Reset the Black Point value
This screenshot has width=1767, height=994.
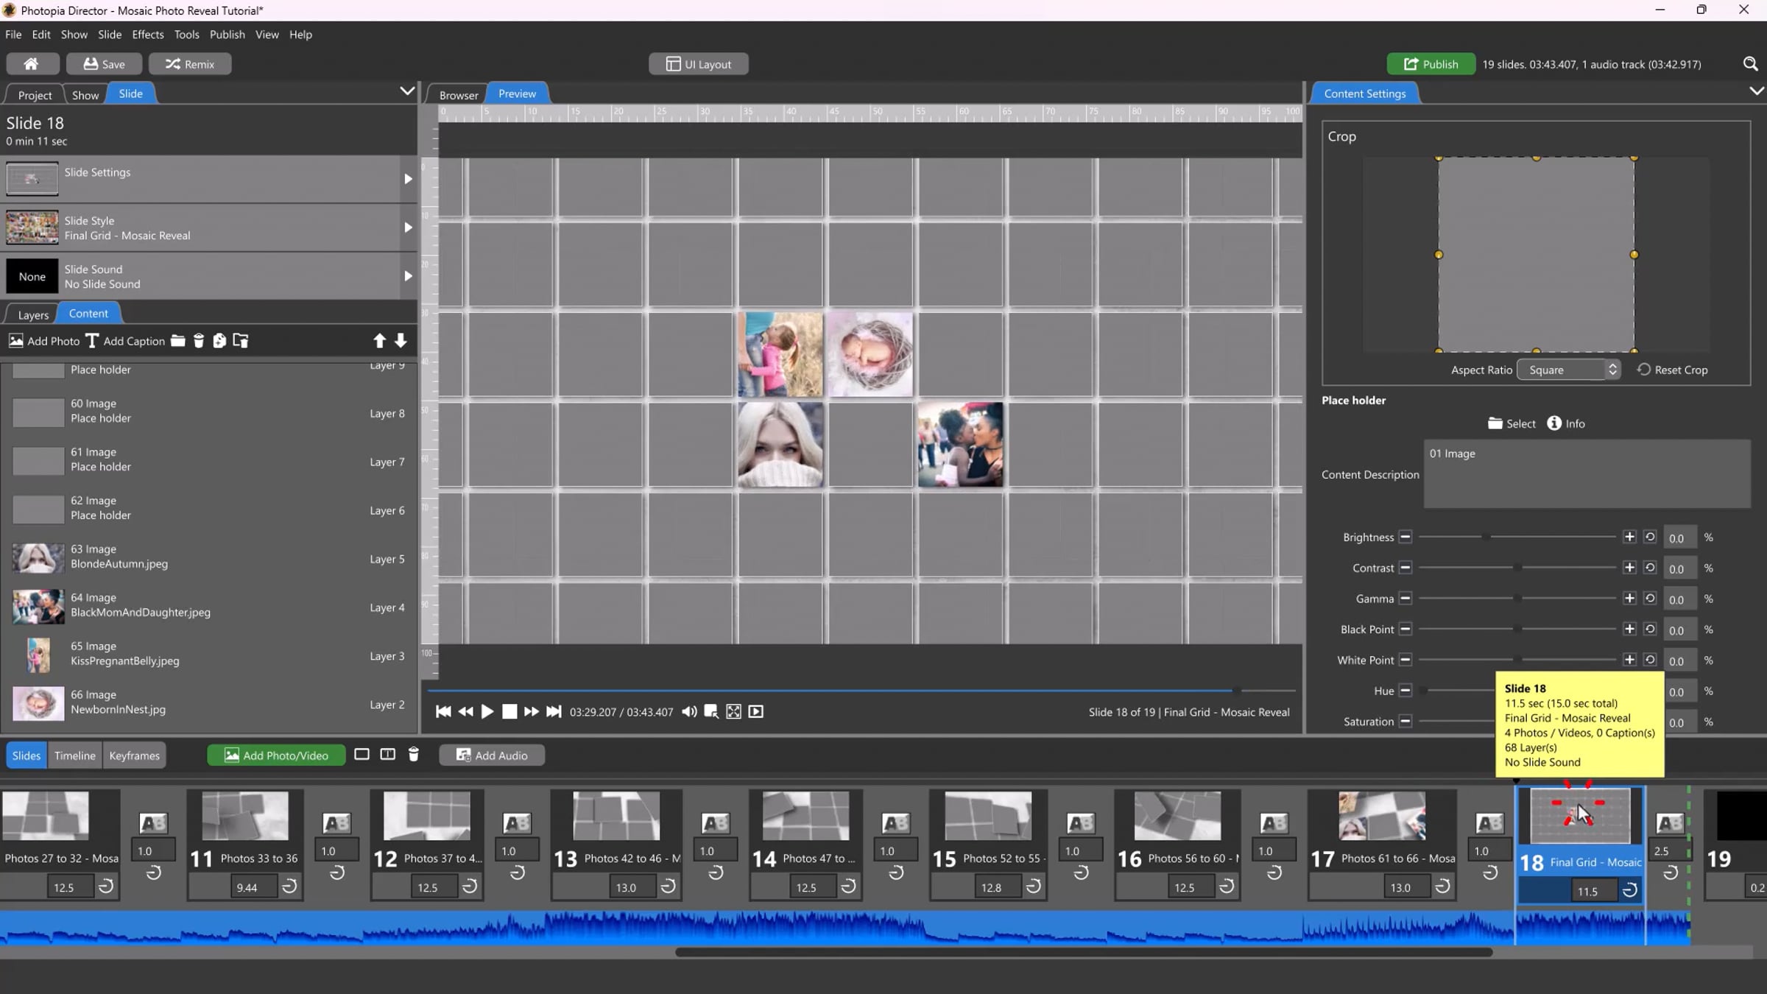pyautogui.click(x=1650, y=629)
